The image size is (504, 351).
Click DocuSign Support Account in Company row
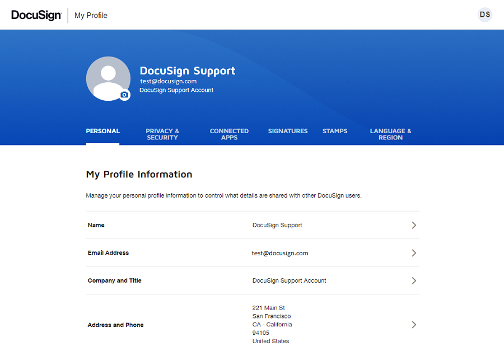(290, 280)
